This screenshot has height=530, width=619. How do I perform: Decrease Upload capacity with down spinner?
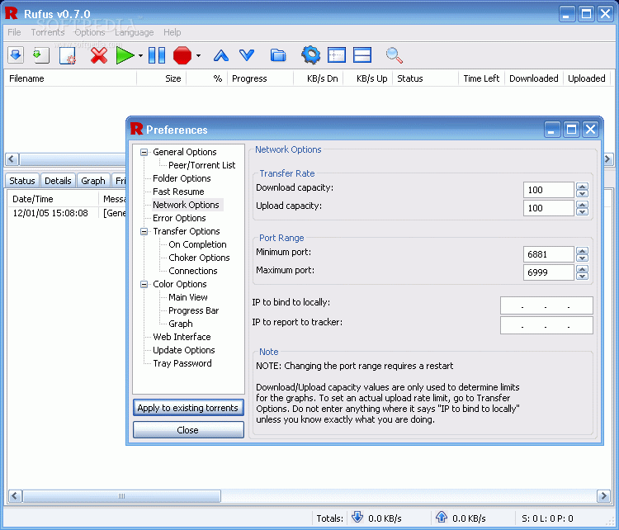[x=582, y=212]
